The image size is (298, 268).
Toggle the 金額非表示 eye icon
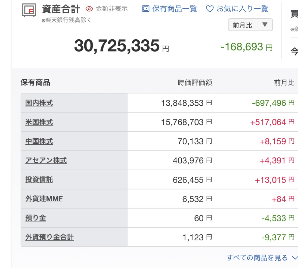click(89, 9)
